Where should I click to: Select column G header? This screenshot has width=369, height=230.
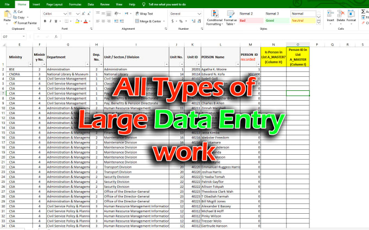68,44
